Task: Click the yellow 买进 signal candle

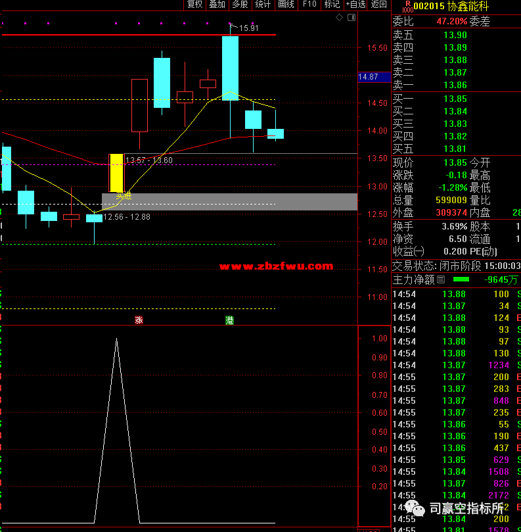Action: [x=116, y=173]
